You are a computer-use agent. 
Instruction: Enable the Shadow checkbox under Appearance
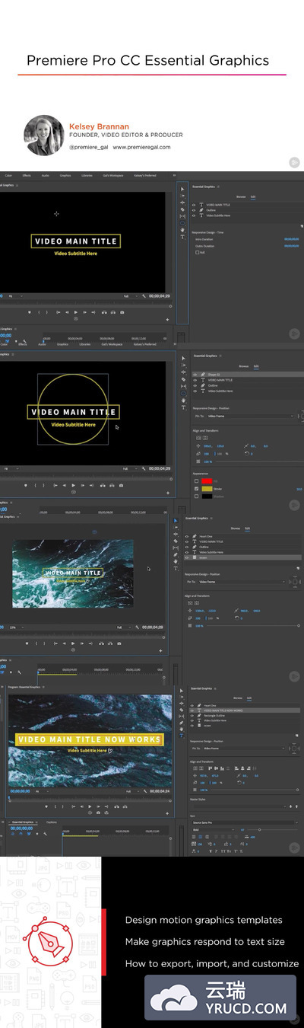(196, 496)
